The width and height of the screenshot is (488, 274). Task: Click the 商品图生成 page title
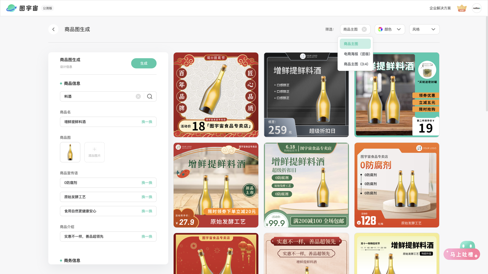point(77,29)
